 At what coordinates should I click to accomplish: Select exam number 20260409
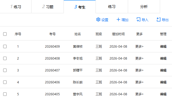tap(52, 47)
